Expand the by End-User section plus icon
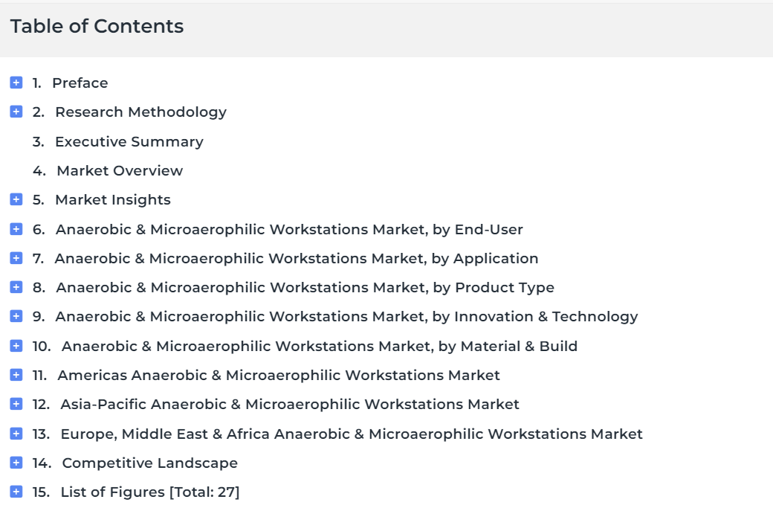This screenshot has height=508, width=773. tap(16, 229)
